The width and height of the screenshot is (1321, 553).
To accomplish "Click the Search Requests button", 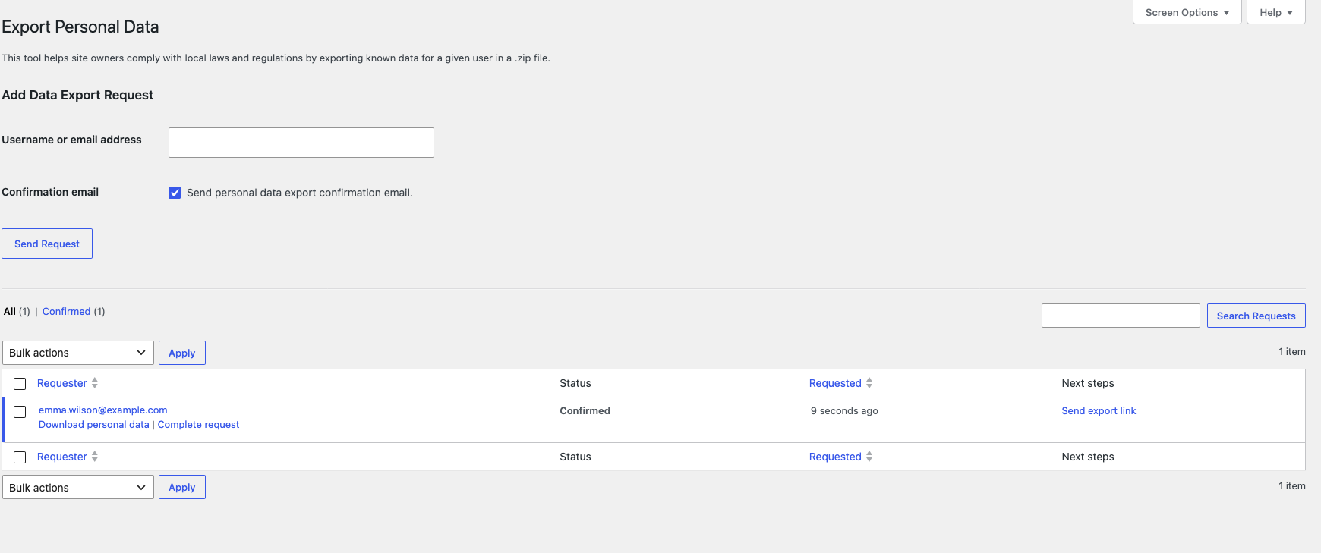I will pyautogui.click(x=1256, y=316).
